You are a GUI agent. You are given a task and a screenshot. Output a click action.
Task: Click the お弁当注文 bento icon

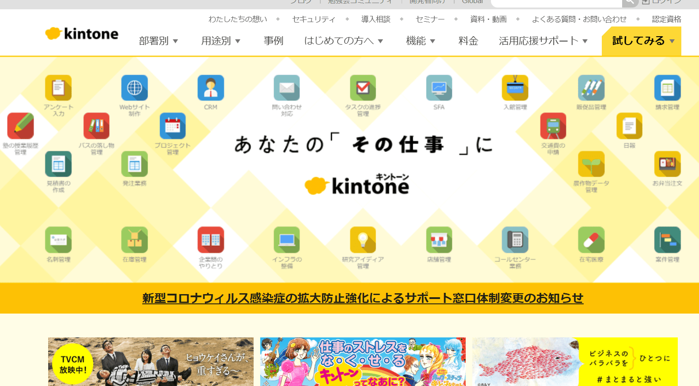(668, 164)
